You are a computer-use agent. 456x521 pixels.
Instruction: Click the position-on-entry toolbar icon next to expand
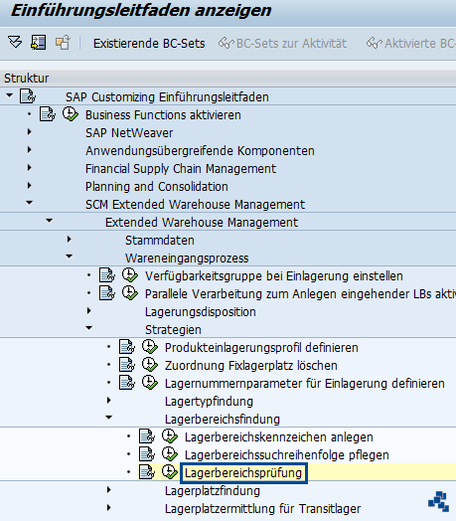pos(38,43)
